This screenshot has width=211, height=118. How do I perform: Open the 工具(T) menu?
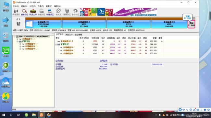click(x=41, y=6)
